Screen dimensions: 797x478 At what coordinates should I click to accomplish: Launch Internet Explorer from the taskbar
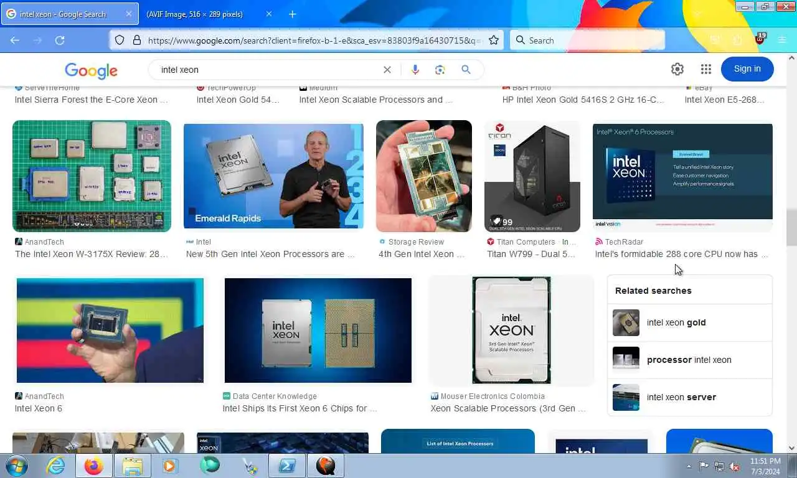click(55, 466)
